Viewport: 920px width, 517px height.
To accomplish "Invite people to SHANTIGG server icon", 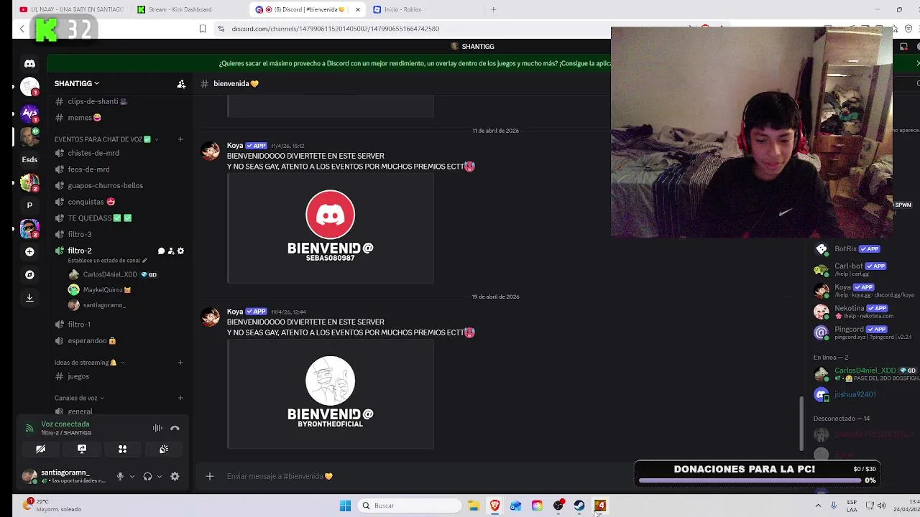I will tap(181, 83).
